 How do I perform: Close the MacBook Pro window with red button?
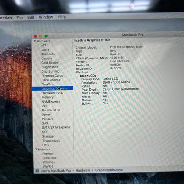coord(35,36)
